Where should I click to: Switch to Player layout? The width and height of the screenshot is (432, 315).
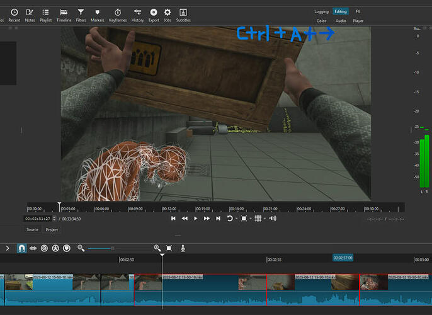coord(358,21)
